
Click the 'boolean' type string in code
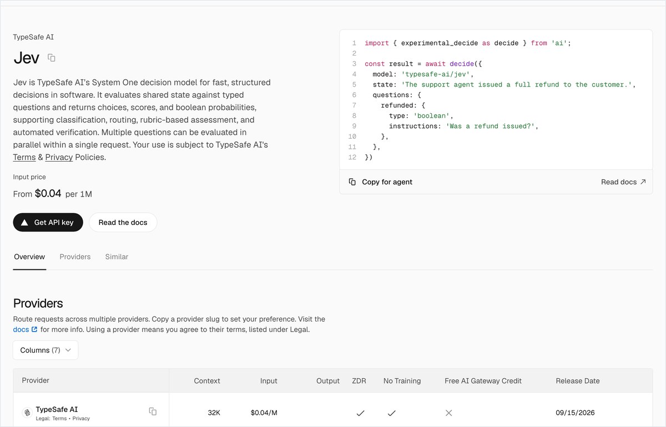(x=431, y=115)
